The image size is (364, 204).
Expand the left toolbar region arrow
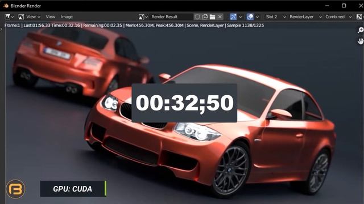pyautogui.click(x=1, y=29)
